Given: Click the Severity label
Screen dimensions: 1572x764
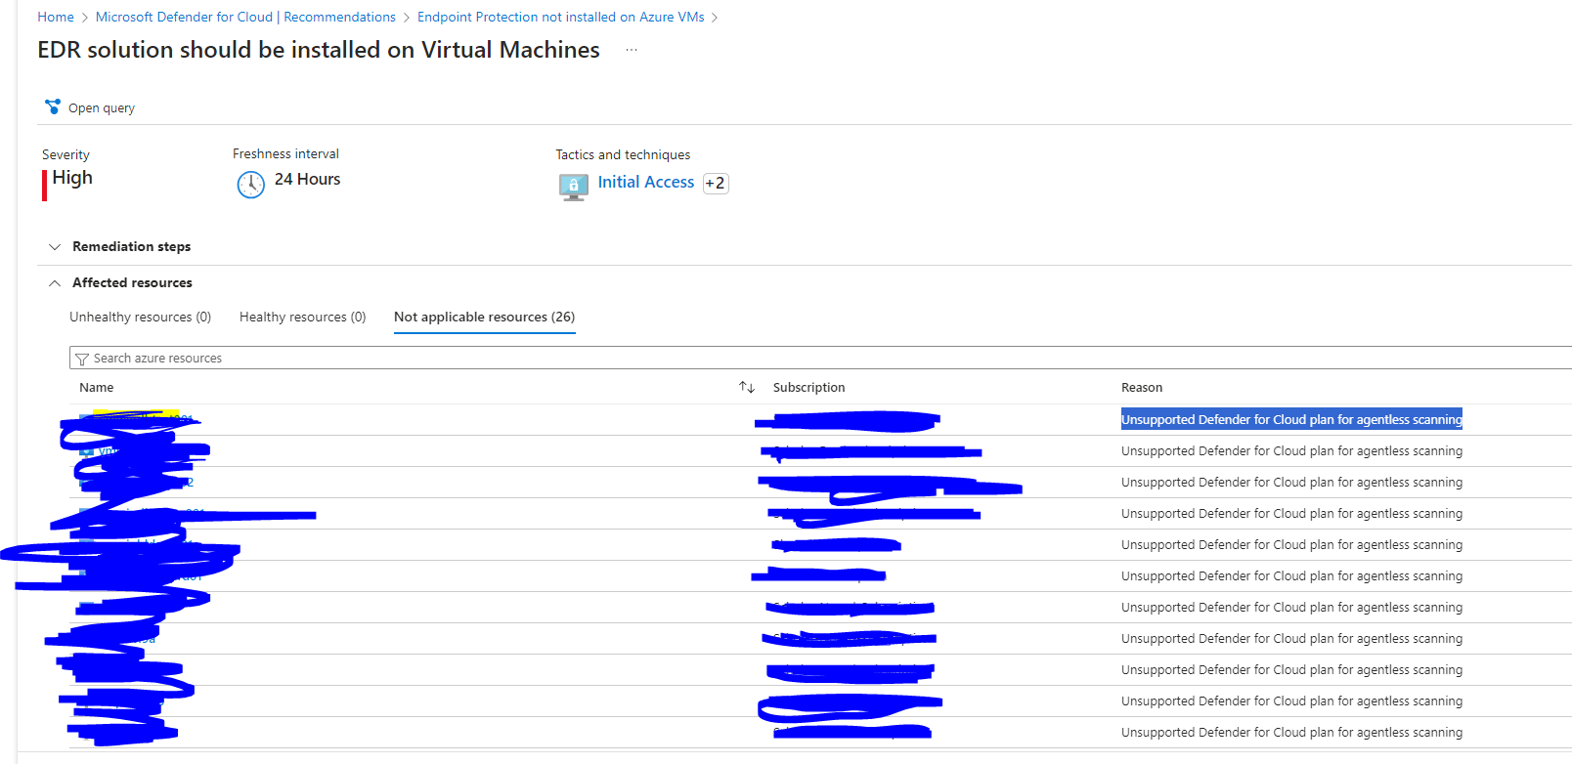Looking at the screenshot, I should pos(65,154).
